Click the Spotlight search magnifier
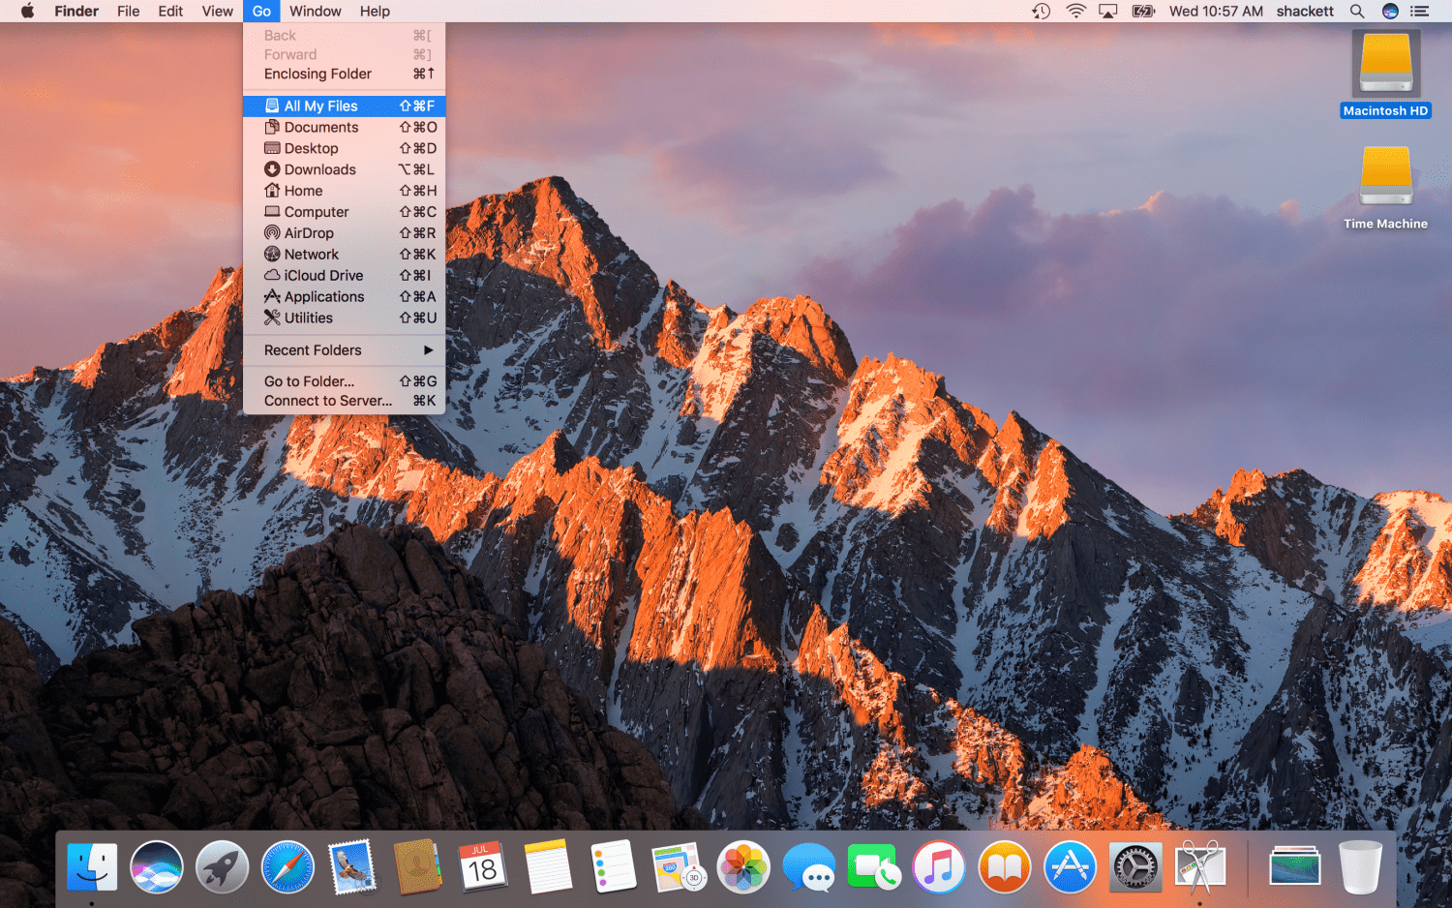The height and width of the screenshot is (908, 1452). tap(1357, 12)
